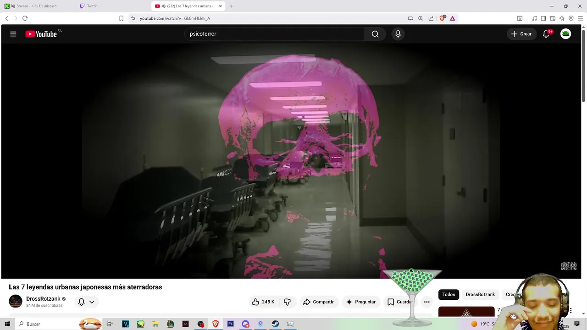This screenshot has height=330, width=587.
Task: Open Task View on the taskbar
Action: [110, 324]
